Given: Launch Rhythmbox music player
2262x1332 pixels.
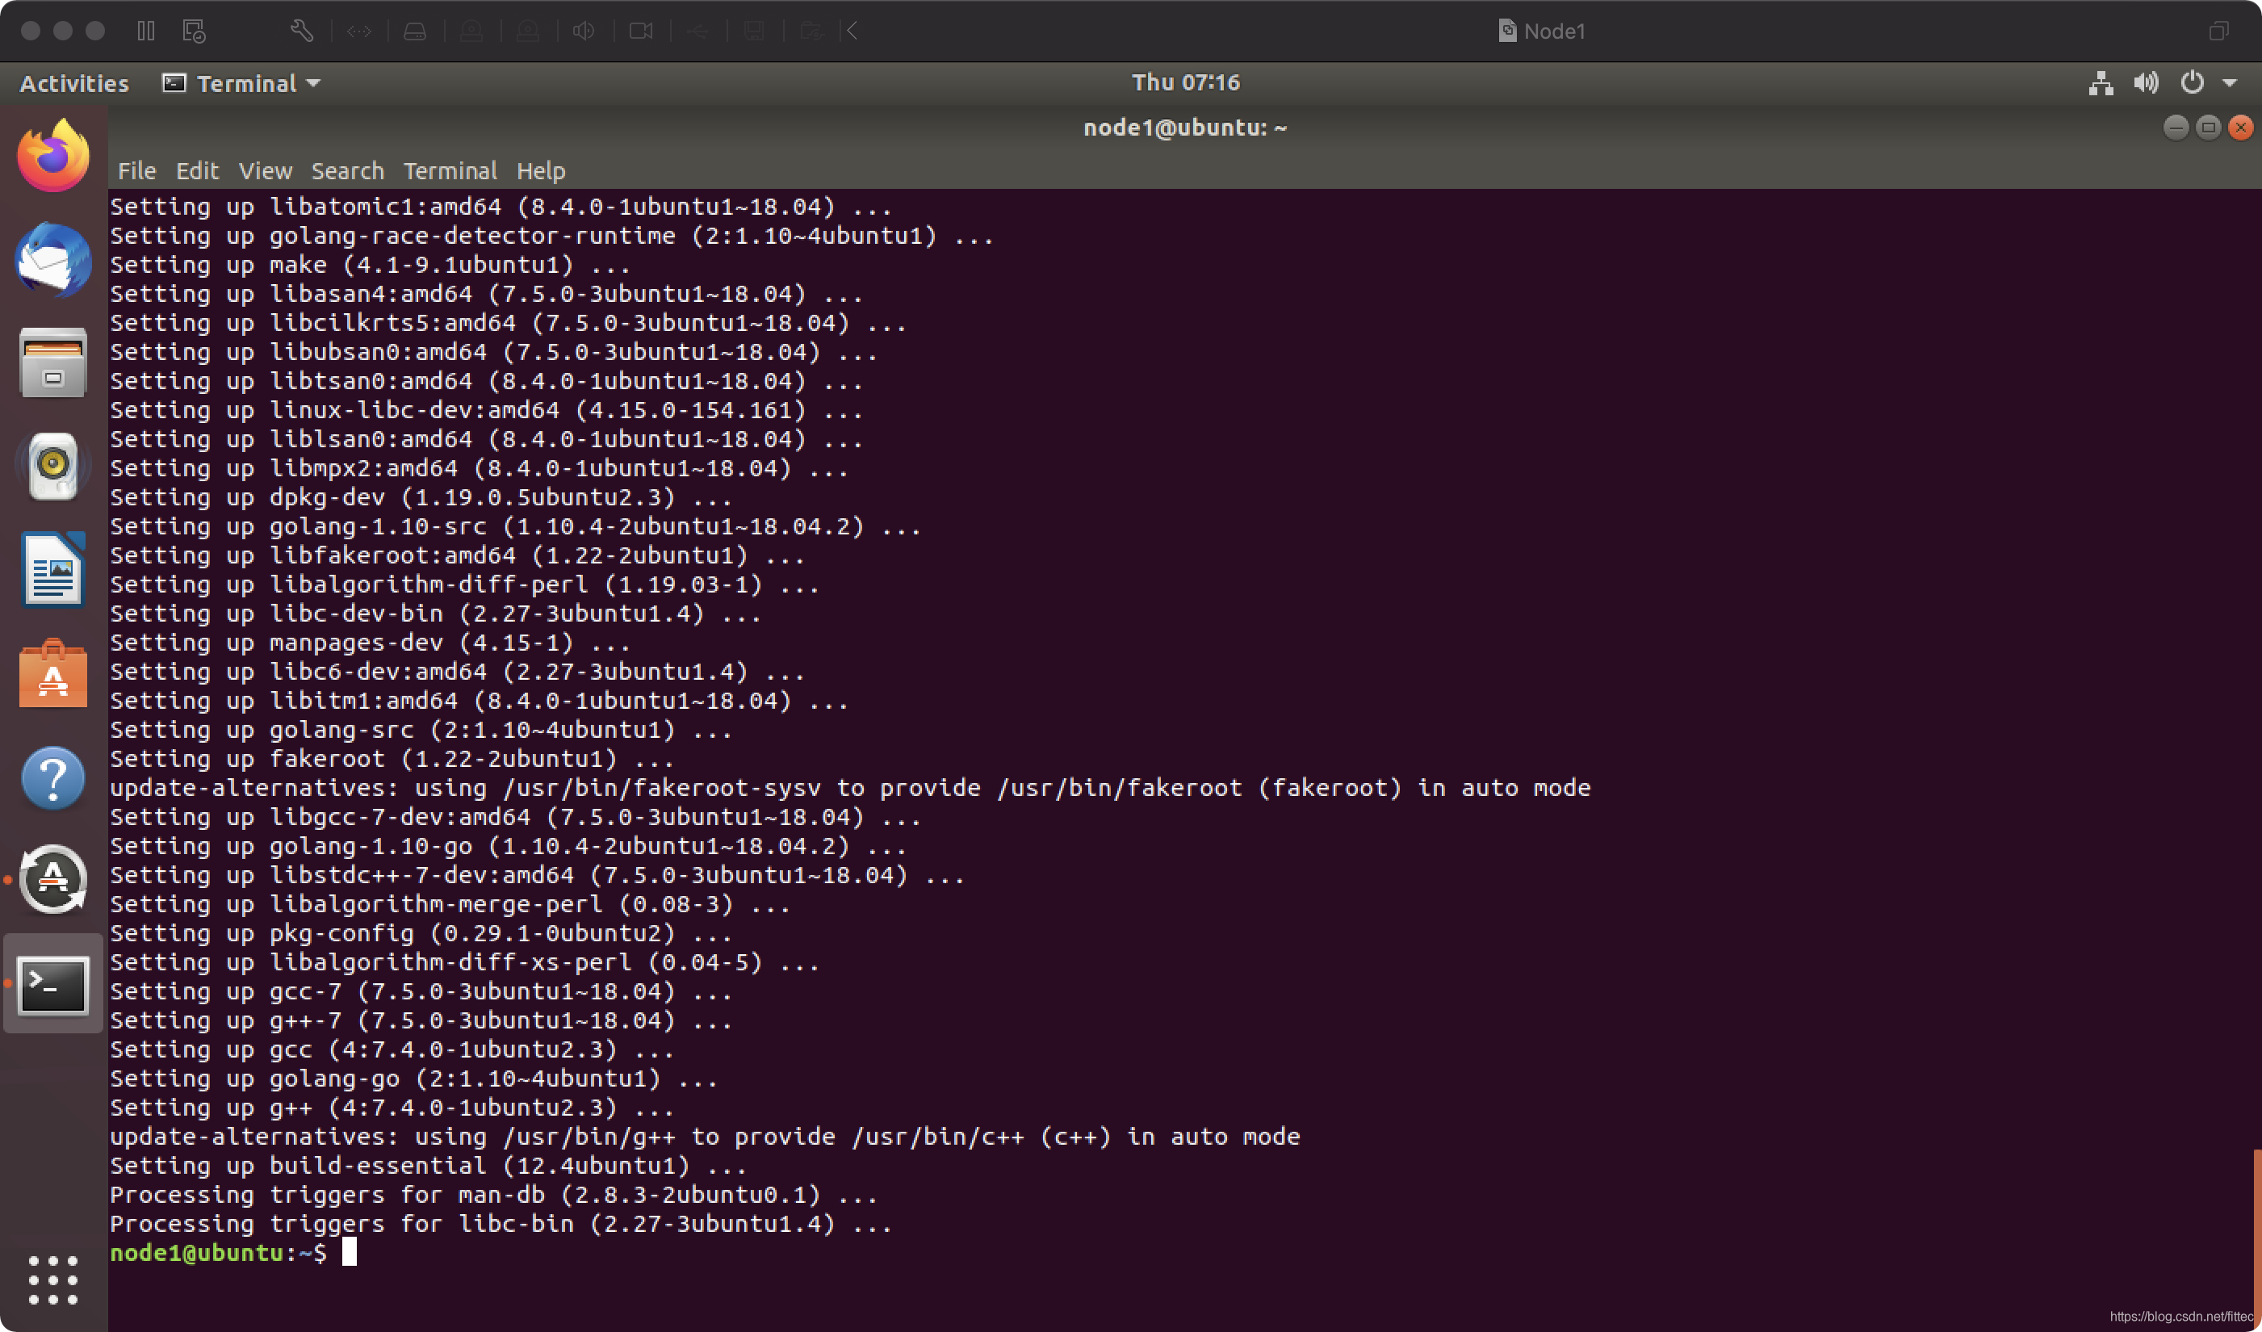Looking at the screenshot, I should (x=53, y=466).
